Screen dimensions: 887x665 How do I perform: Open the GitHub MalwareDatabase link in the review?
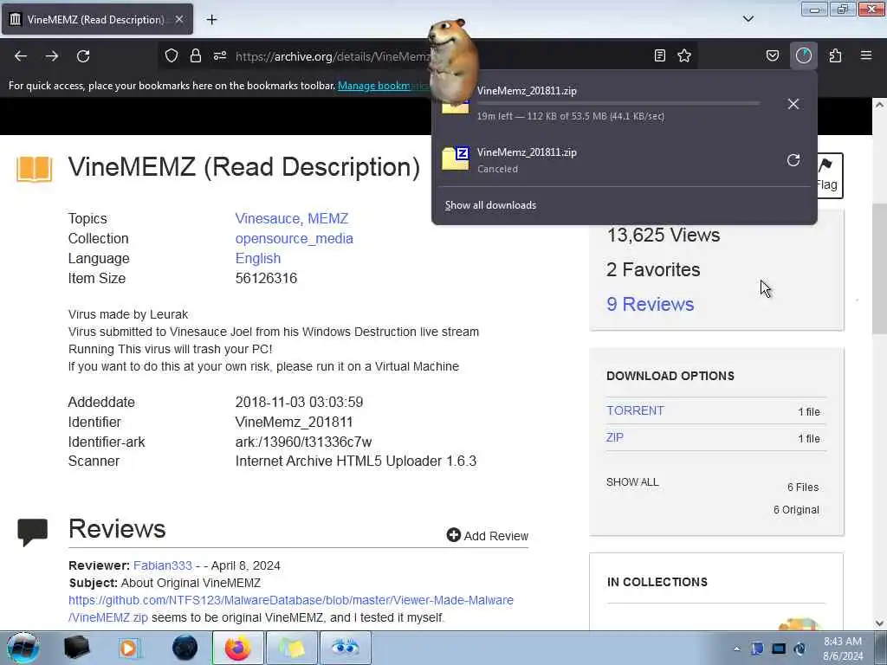click(291, 609)
